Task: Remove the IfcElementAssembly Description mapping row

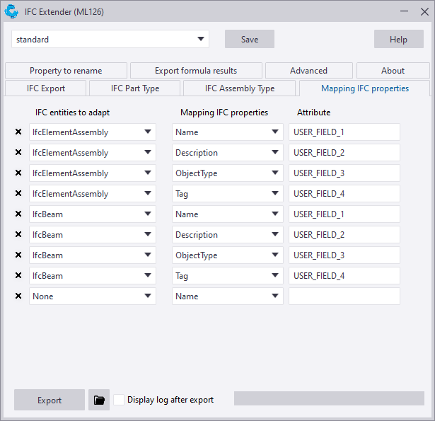Action: pos(18,152)
